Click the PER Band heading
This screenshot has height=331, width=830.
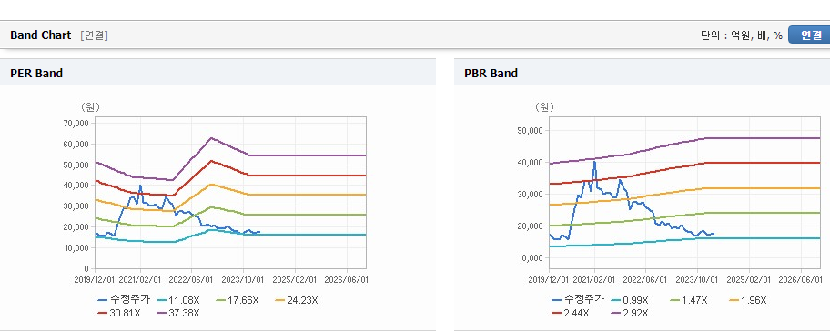pyautogui.click(x=36, y=74)
